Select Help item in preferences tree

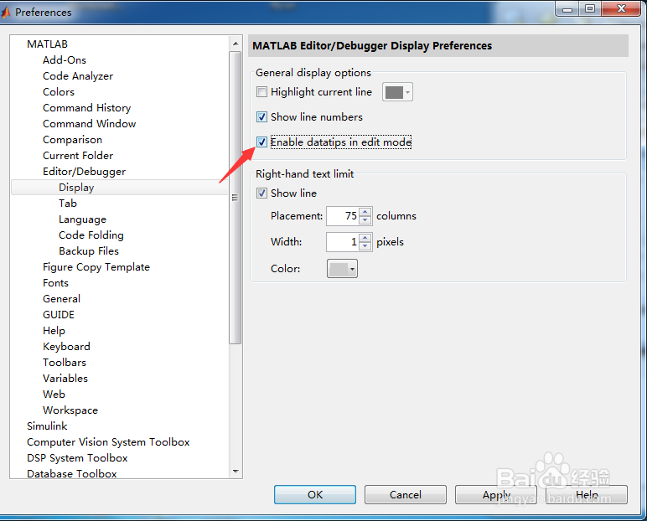point(54,331)
